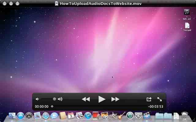This screenshot has height=122, width=196.
Task: Click the elapsed time 00:00:00
Action: [x=42, y=106]
